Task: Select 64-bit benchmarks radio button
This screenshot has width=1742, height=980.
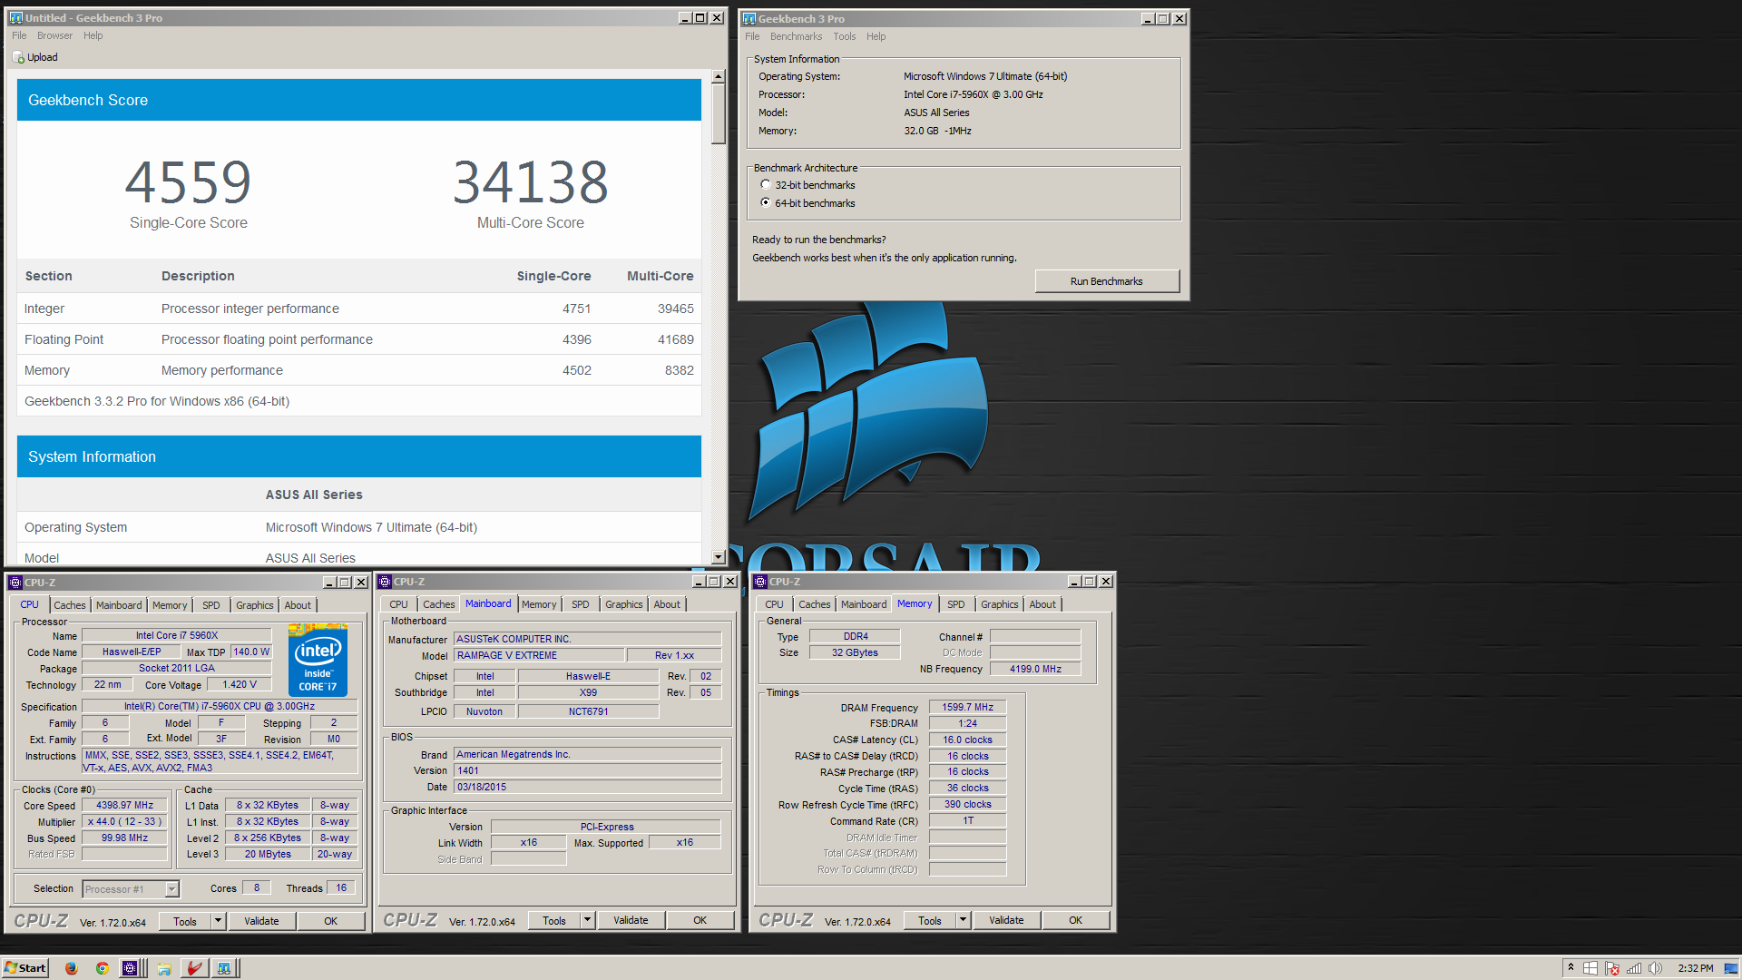Action: (766, 203)
